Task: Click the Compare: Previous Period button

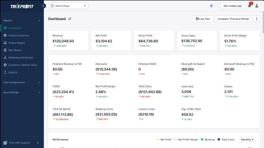Action: 233,19
